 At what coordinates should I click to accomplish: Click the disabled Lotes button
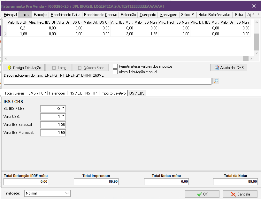click(x=58, y=67)
